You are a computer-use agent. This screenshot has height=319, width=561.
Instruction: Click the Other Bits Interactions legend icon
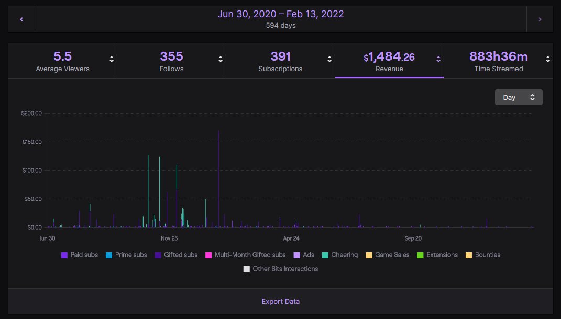pos(247,269)
